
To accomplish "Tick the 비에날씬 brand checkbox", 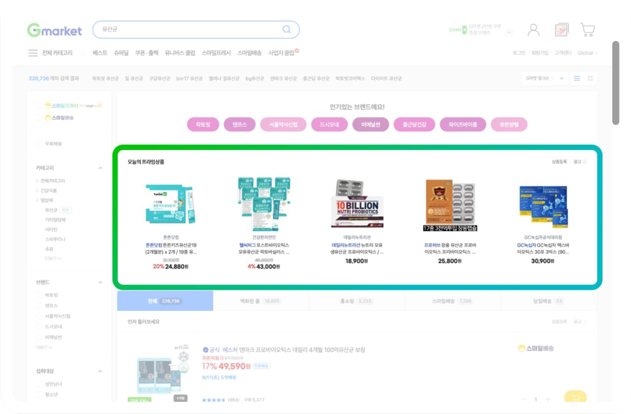I will click(x=39, y=337).
